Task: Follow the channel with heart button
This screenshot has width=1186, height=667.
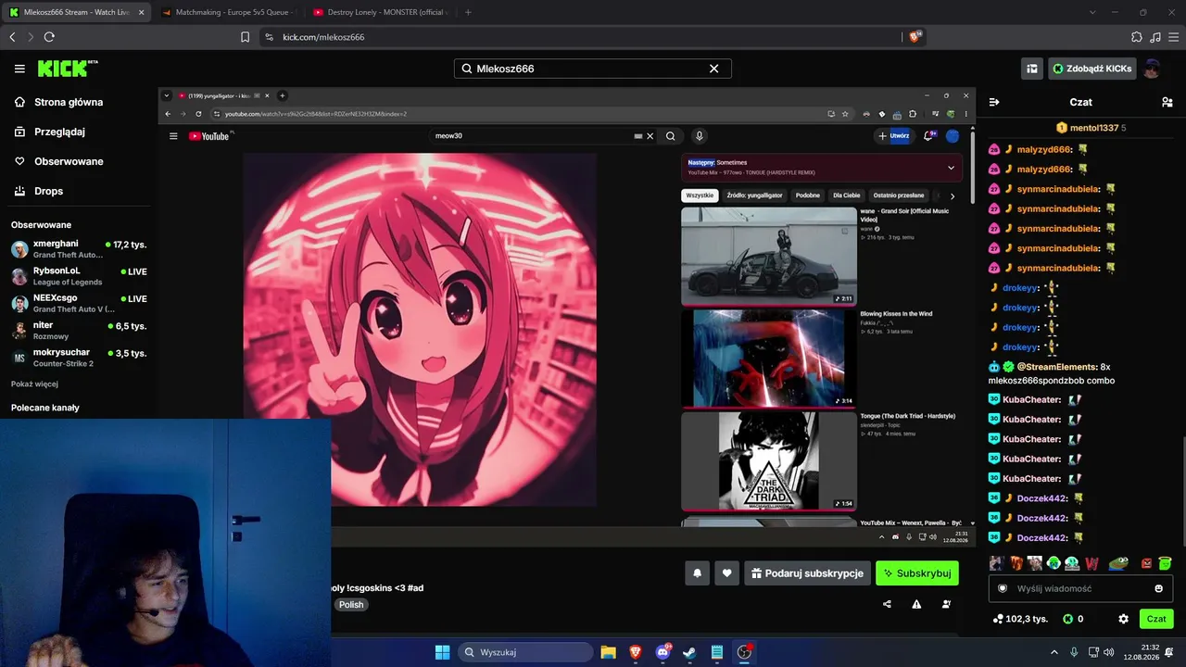Action: point(727,573)
